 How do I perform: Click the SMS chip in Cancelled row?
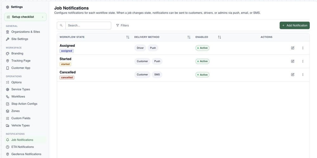(x=157, y=75)
